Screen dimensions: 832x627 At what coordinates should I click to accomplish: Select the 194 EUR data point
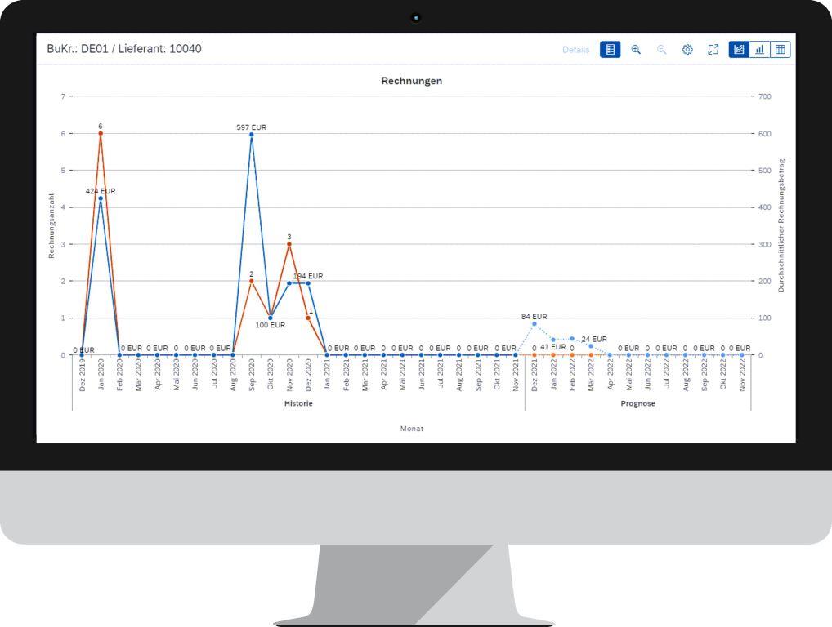click(308, 283)
